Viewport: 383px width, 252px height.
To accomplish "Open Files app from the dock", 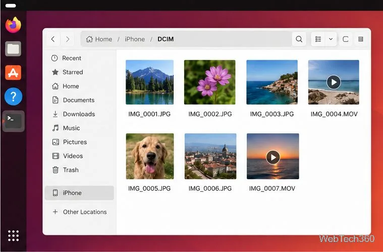I will coord(13,49).
